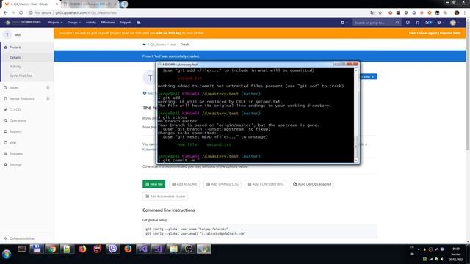470x264 pixels.
Task: Click Add CONTRIBUTING button
Action: click(266, 184)
